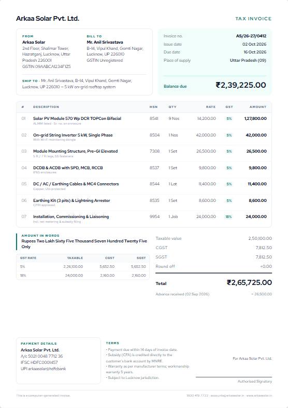Click the 'HSN' column header
288x408 pixels.
[x=153, y=107]
